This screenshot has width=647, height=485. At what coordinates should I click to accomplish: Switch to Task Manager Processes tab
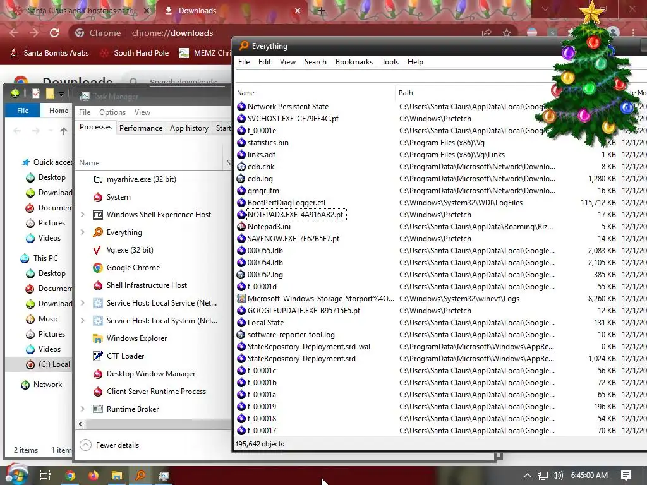[x=95, y=127]
